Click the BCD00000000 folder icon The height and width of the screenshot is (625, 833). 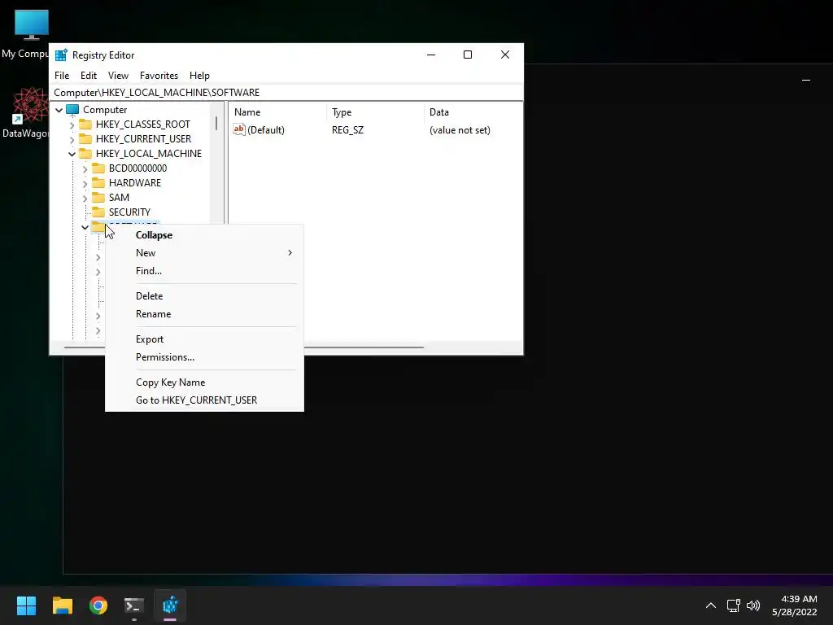click(98, 168)
